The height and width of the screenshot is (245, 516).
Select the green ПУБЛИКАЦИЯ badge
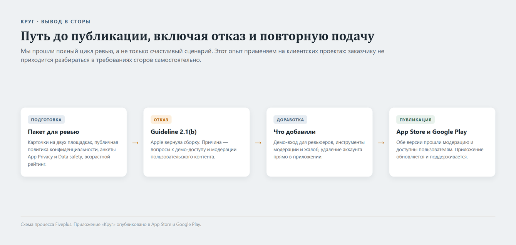[x=415, y=120]
